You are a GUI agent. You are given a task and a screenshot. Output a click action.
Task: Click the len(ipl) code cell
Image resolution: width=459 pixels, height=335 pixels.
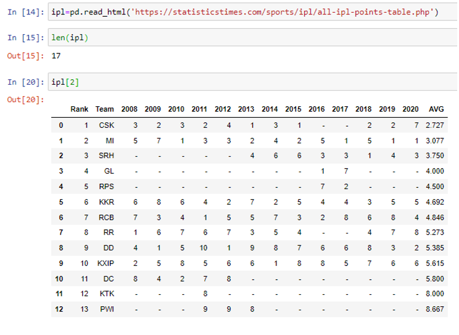click(x=253, y=37)
